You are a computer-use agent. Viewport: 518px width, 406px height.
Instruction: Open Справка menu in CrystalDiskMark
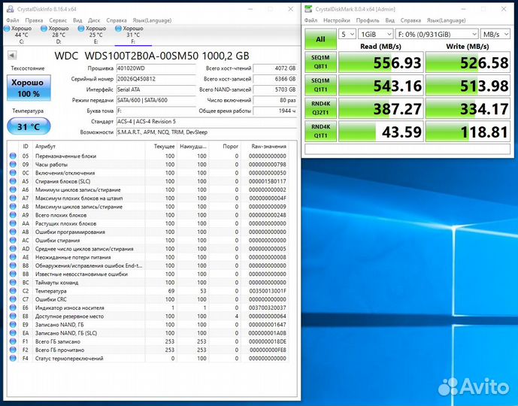[410, 20]
